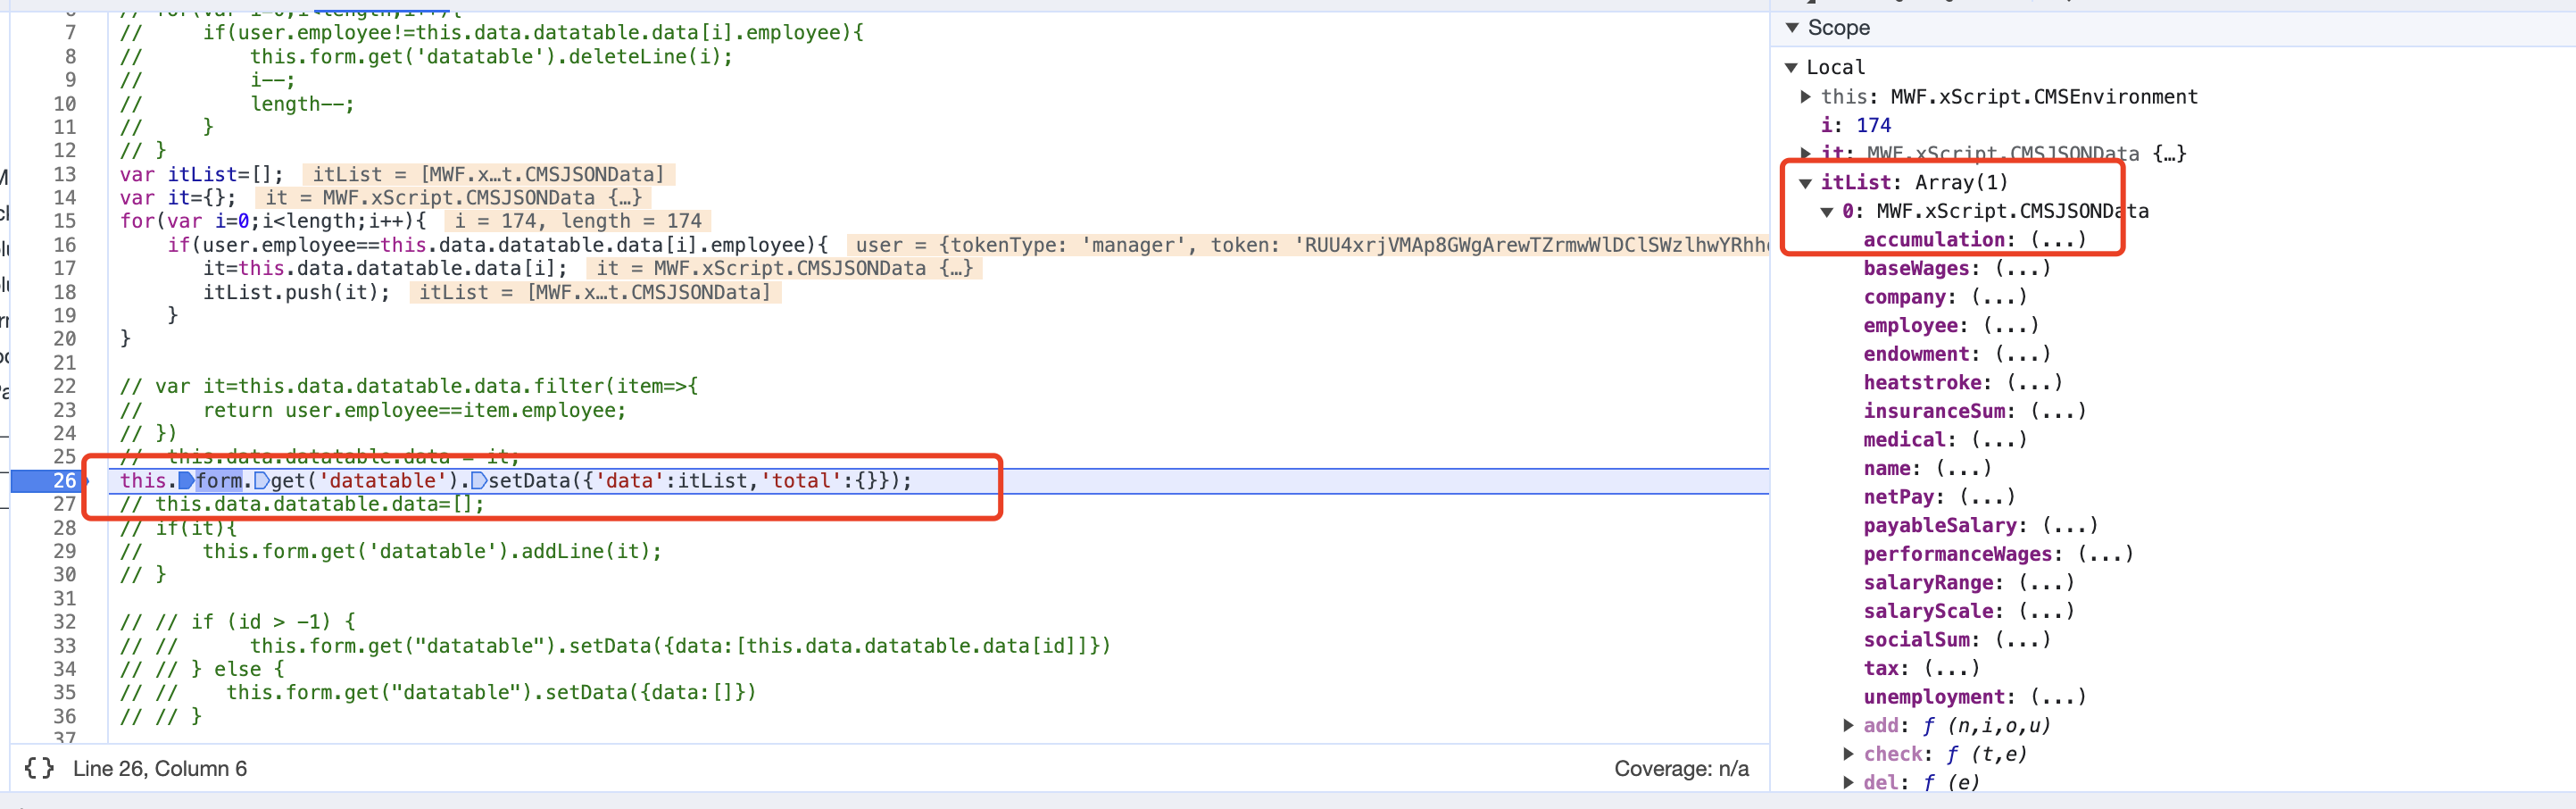This screenshot has height=809, width=2576.
Task: Click the commented 'return user.employee==item.employee;' line
Action: point(414,410)
